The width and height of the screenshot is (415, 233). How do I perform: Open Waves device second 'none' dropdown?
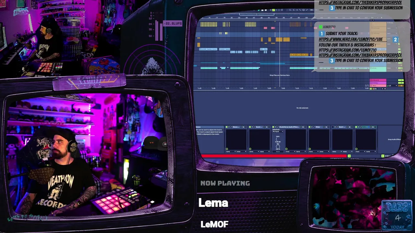pyautogui.click(x=242, y=151)
